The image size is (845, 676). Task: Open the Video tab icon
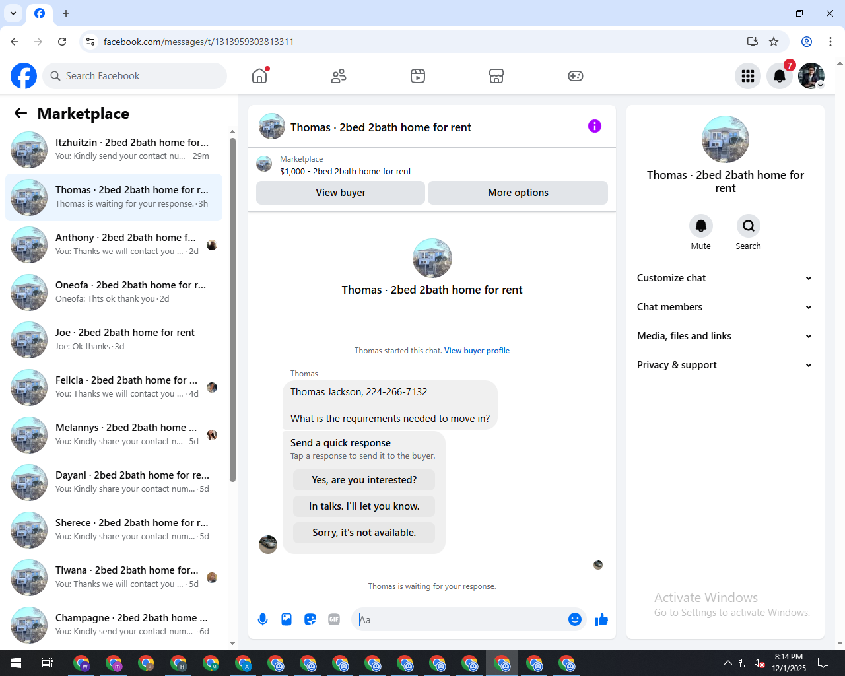coord(418,76)
